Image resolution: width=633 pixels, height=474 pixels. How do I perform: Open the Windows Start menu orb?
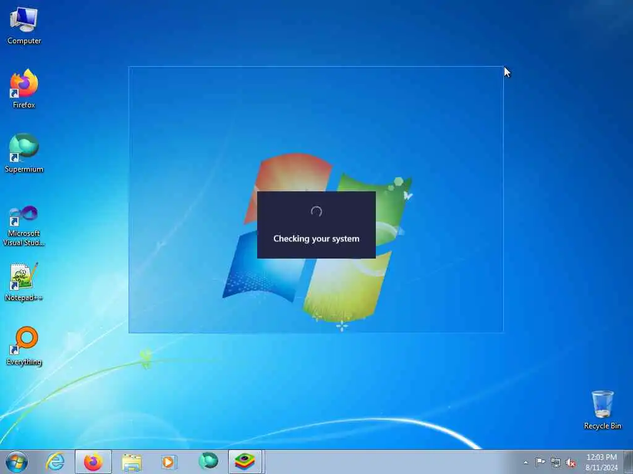pos(17,462)
